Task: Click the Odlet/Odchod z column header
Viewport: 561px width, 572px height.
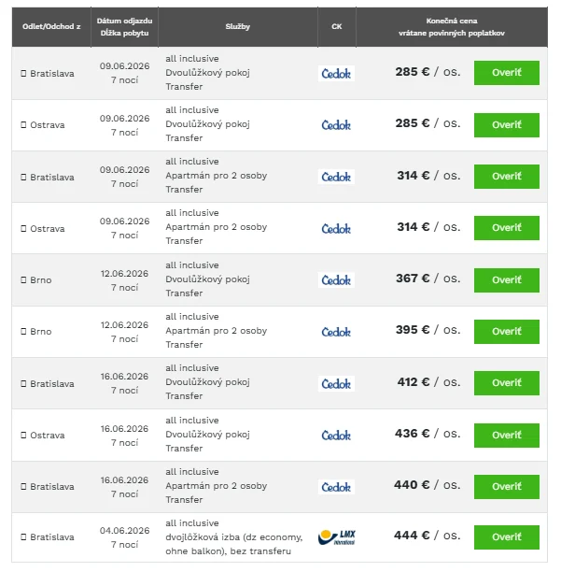Action: pyautogui.click(x=51, y=26)
